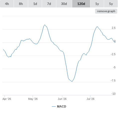Click the MACD peak in mid-May

(45, 25)
